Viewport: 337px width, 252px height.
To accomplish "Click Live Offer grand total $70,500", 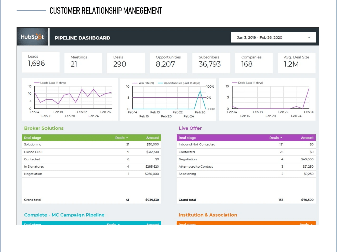I will click(x=307, y=200).
